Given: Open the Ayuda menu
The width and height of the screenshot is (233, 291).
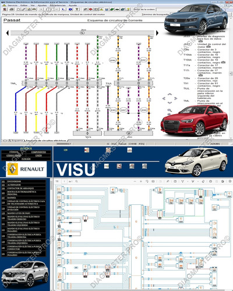Looking at the screenshot, I should coord(73,5).
